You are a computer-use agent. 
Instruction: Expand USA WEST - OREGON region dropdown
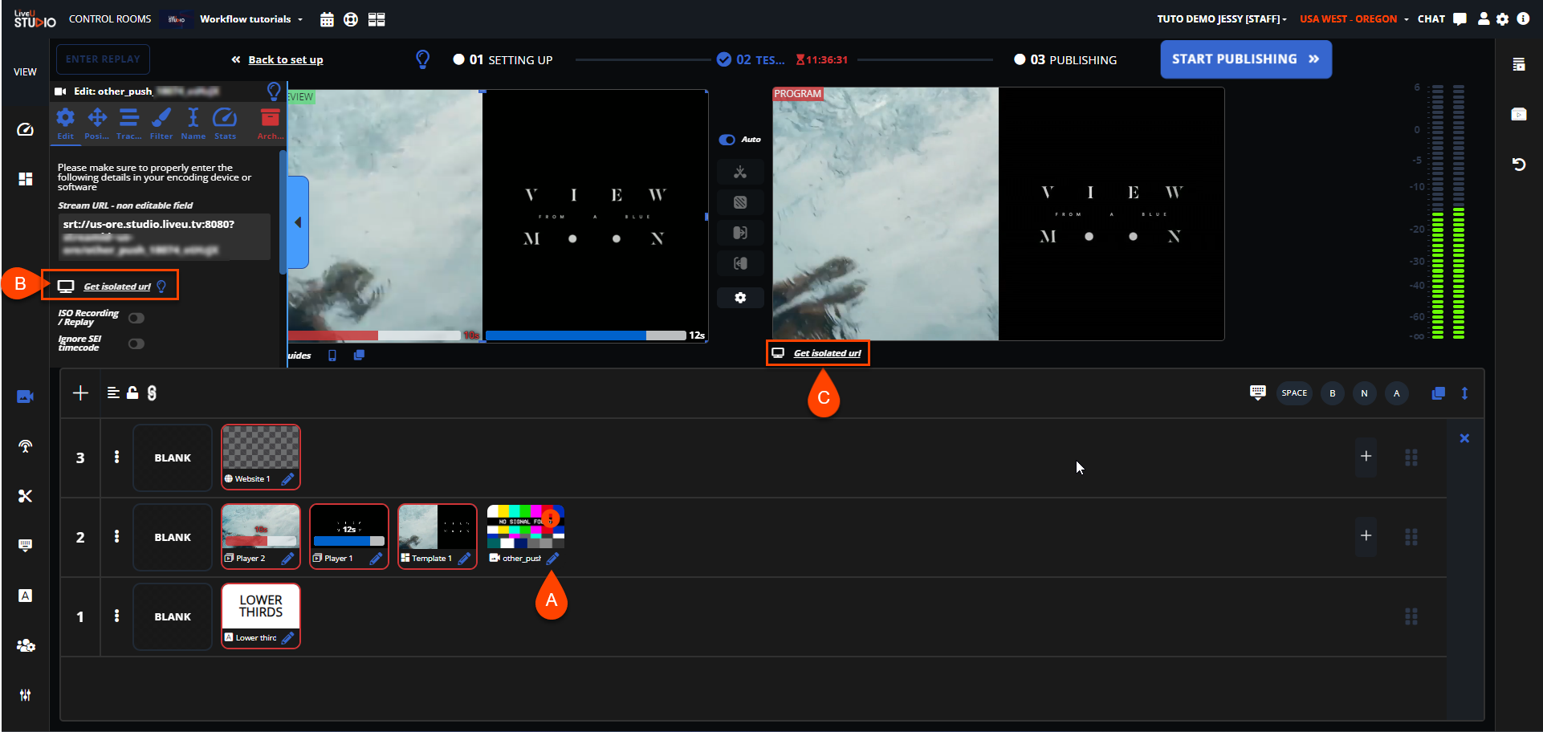[x=1354, y=19]
